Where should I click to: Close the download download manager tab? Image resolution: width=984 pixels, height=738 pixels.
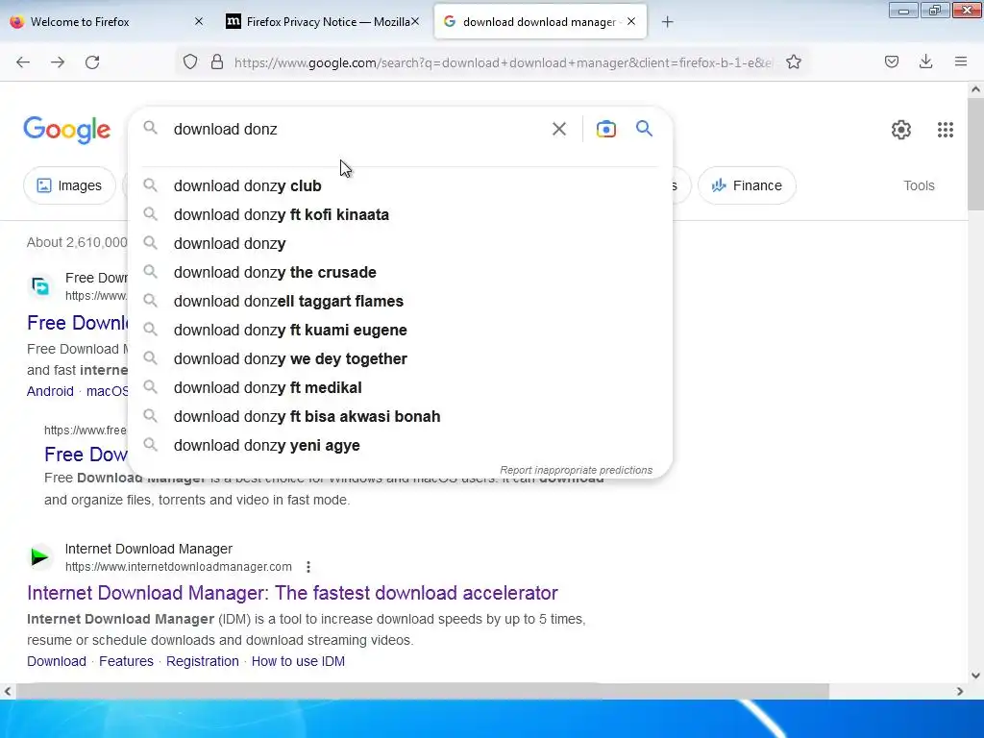click(631, 21)
